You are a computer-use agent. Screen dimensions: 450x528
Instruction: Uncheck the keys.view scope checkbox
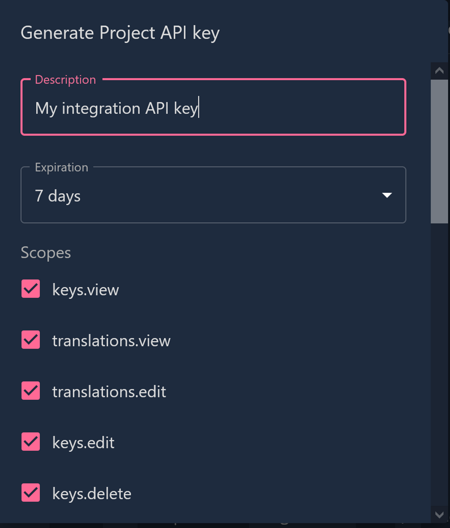click(31, 289)
